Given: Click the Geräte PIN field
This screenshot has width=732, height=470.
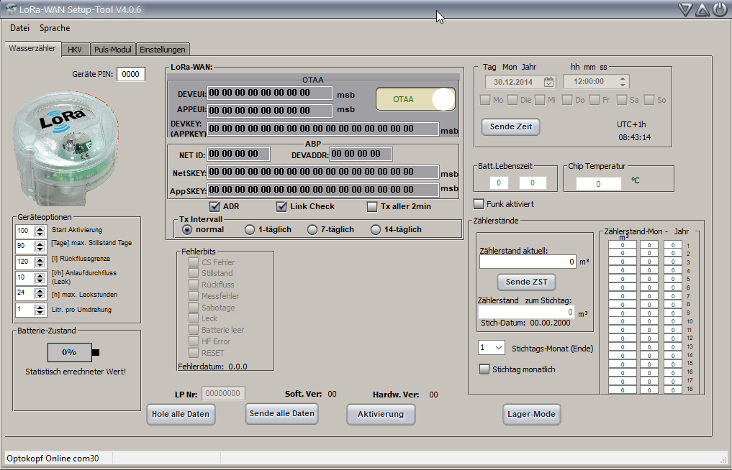Looking at the screenshot, I should [131, 74].
